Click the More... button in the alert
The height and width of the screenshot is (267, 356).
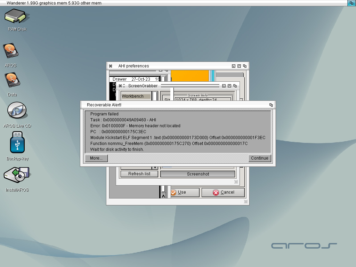point(96,158)
